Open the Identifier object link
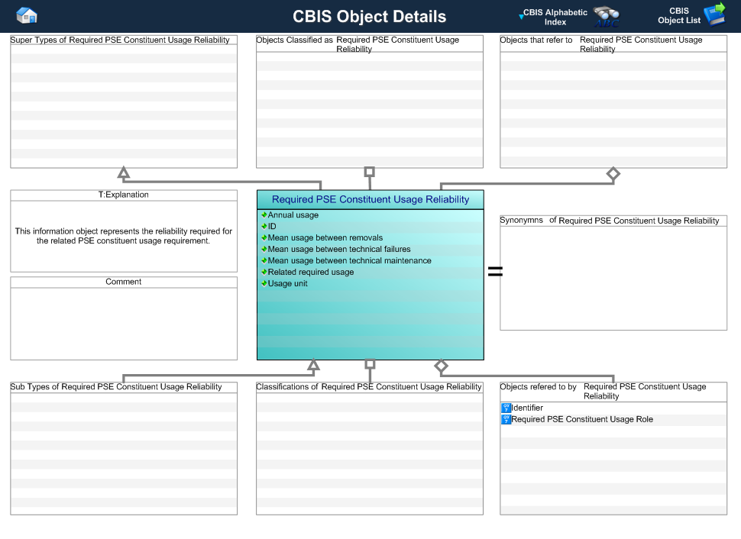Viewport: 741px width, 539px height. point(527,408)
